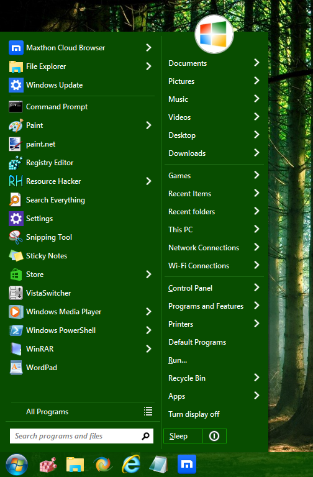Click the Start orb on taskbar

tap(16, 465)
